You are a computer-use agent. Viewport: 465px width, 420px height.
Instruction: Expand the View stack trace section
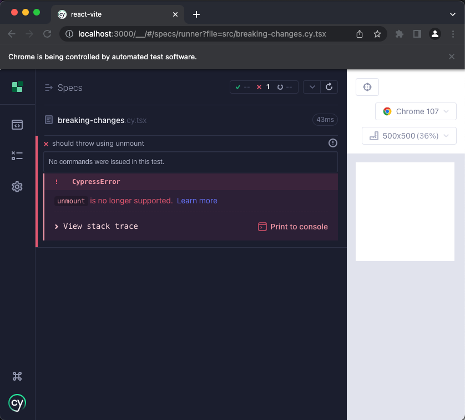(97, 226)
